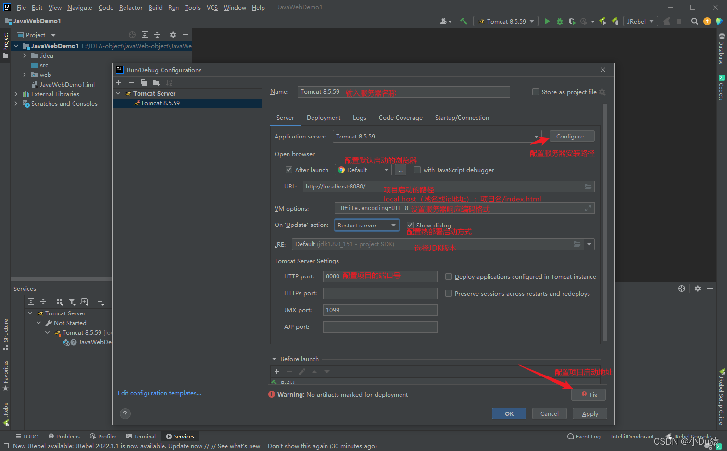Image resolution: width=727 pixels, height=451 pixels.
Task: Open JRE dropdown arrow
Action: 589,244
